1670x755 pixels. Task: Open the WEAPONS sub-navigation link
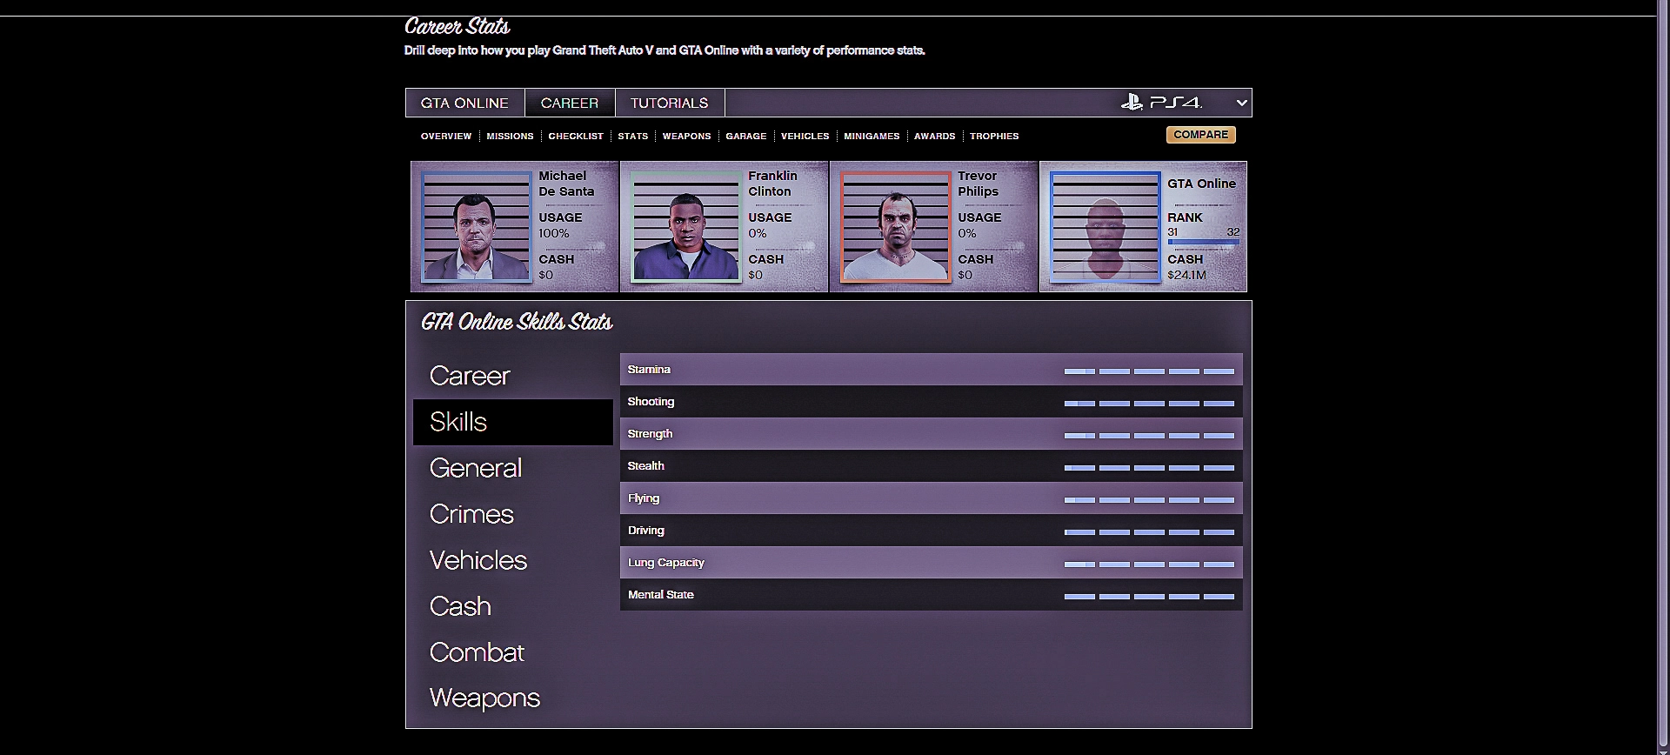click(686, 136)
